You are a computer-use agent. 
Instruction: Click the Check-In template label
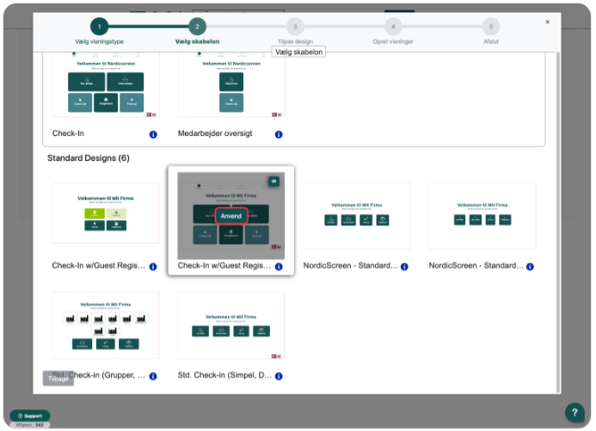[68, 133]
